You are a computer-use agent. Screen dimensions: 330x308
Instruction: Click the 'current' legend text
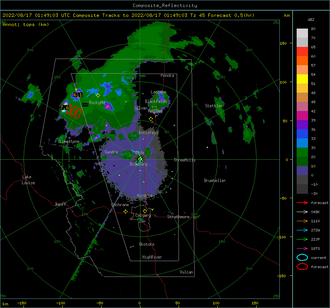tap(319, 258)
